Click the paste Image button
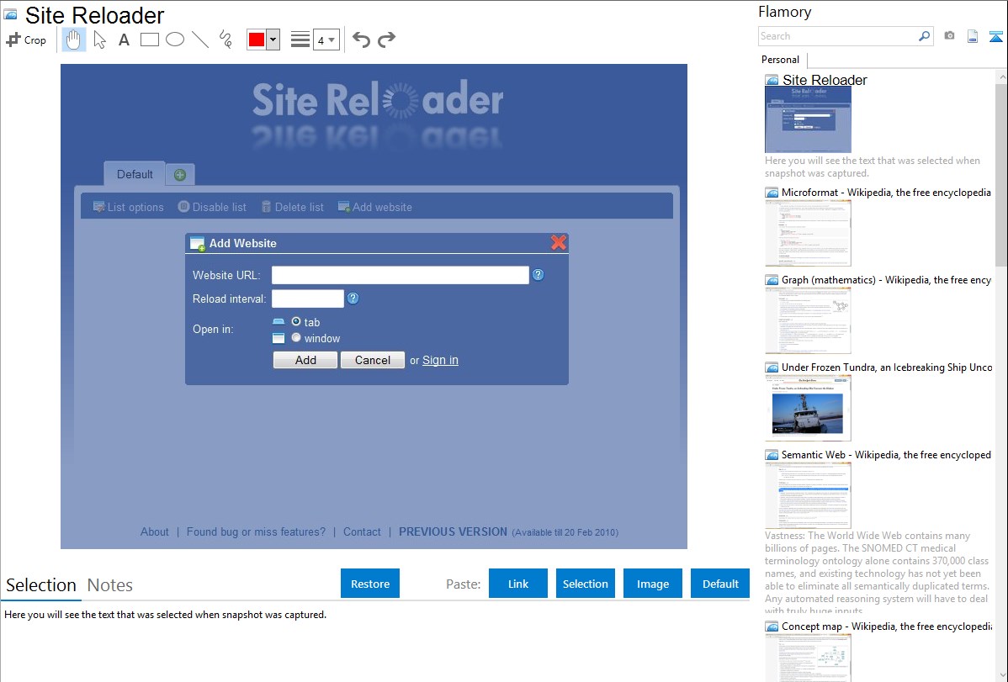Screen dimensions: 1008x682 pyautogui.click(x=652, y=584)
